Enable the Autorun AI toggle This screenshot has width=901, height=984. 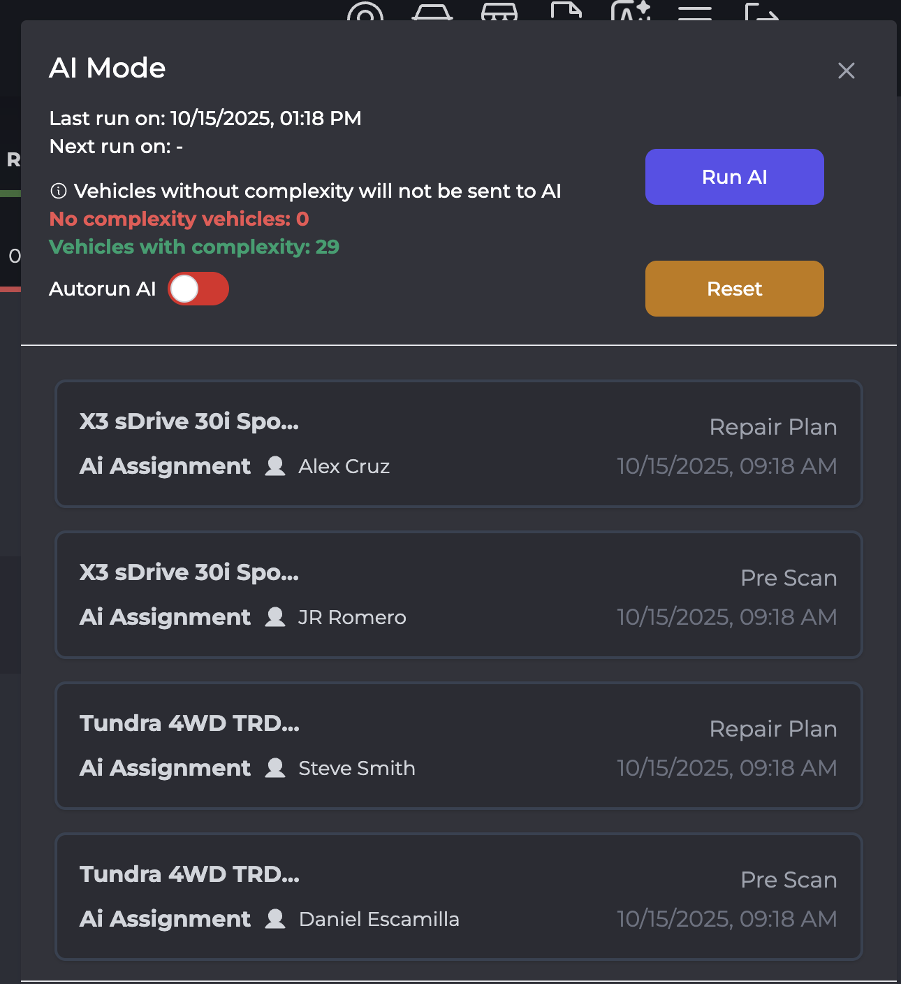[x=198, y=289]
